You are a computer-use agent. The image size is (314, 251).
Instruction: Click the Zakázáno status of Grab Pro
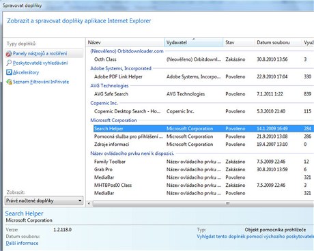235,170
